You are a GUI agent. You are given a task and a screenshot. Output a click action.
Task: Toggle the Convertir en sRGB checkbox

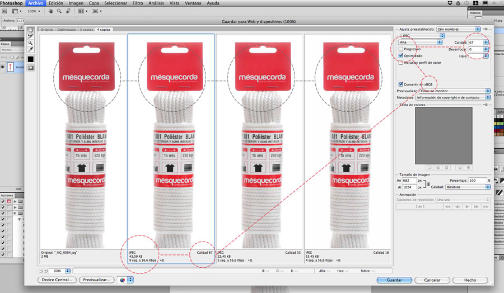[x=401, y=84]
